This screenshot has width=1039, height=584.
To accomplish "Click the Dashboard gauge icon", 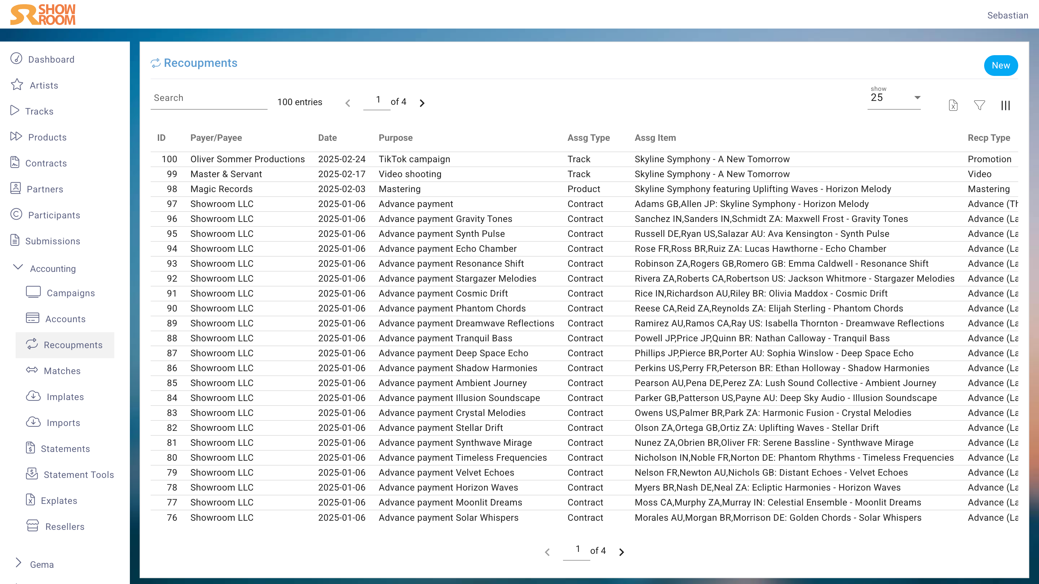I will pos(16,59).
